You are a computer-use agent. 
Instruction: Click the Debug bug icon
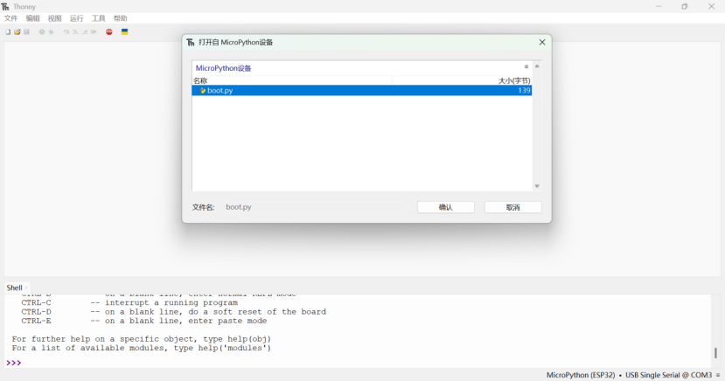click(52, 31)
